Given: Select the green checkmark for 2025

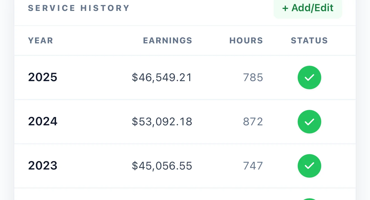Looking at the screenshot, I should click(x=309, y=77).
